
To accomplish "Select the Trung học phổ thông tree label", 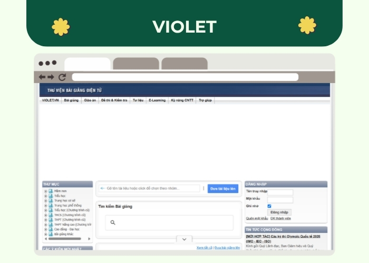I will 68,206.
